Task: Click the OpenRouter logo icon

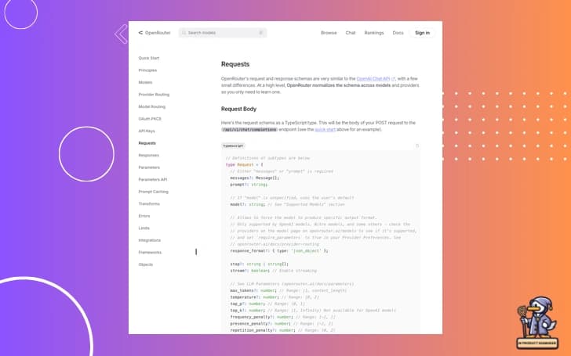Action: [140, 33]
